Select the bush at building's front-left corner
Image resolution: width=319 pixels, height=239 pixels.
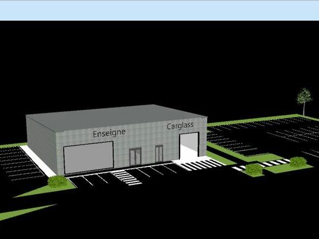point(58,181)
